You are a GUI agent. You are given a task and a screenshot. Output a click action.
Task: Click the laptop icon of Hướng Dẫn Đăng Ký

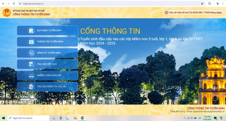(31, 75)
